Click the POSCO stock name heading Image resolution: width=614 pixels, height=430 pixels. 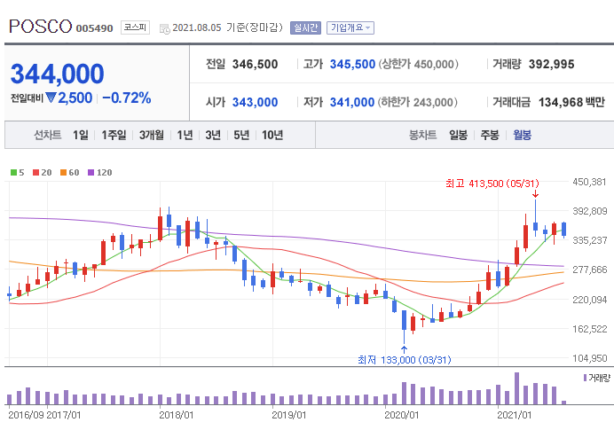41,27
